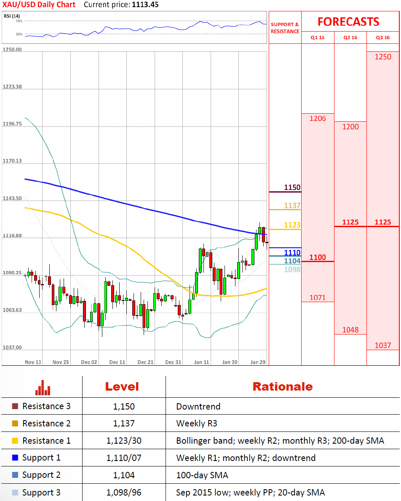Click the Resistance 2 gold color swatch
Screen dimensions: 401x501
pyautogui.click(x=15, y=423)
